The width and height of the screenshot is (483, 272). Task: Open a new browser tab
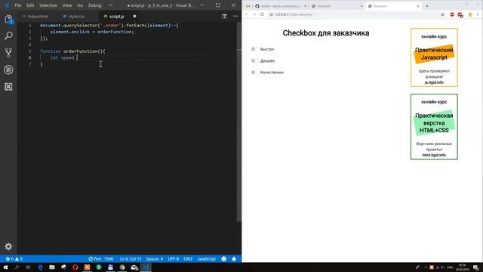pos(427,6)
